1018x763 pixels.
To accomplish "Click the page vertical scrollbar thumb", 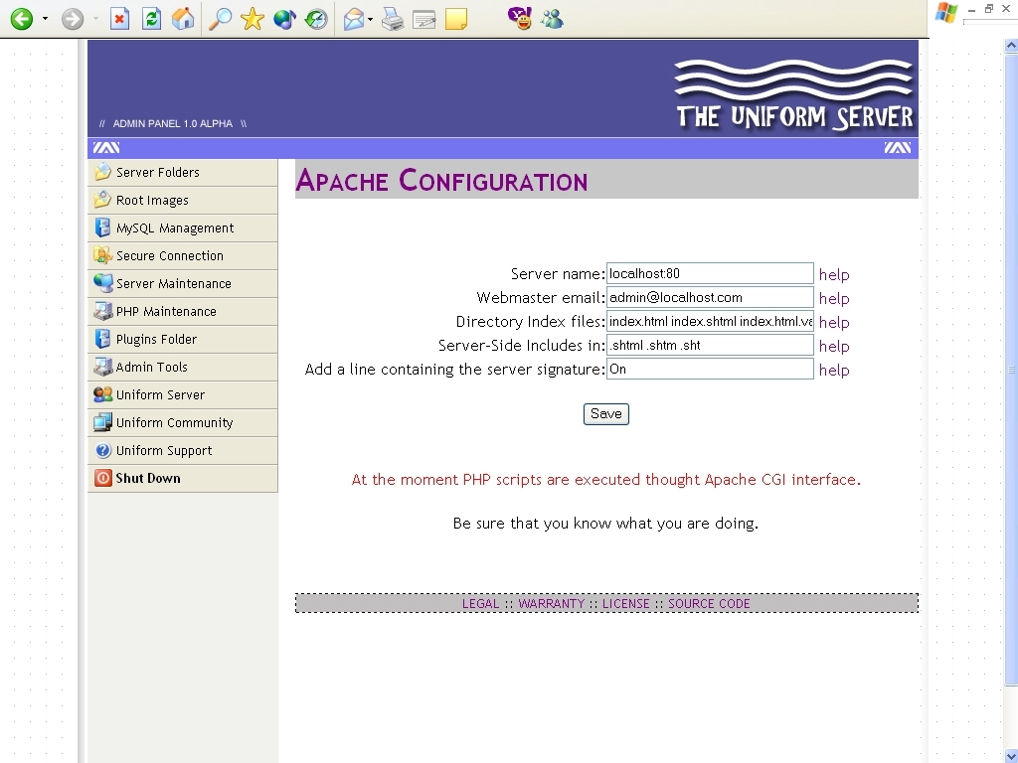I will [x=1011, y=370].
